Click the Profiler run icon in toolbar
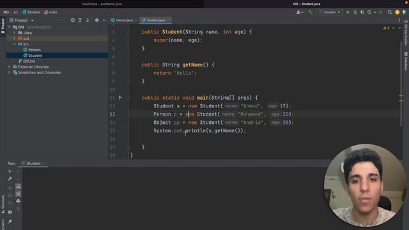 [x=369, y=12]
